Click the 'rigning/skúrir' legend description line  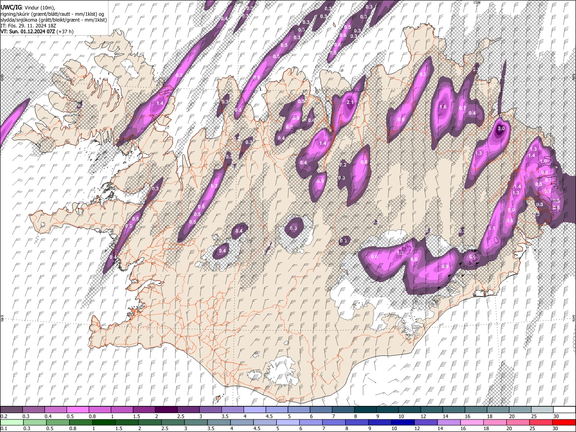point(52,13)
